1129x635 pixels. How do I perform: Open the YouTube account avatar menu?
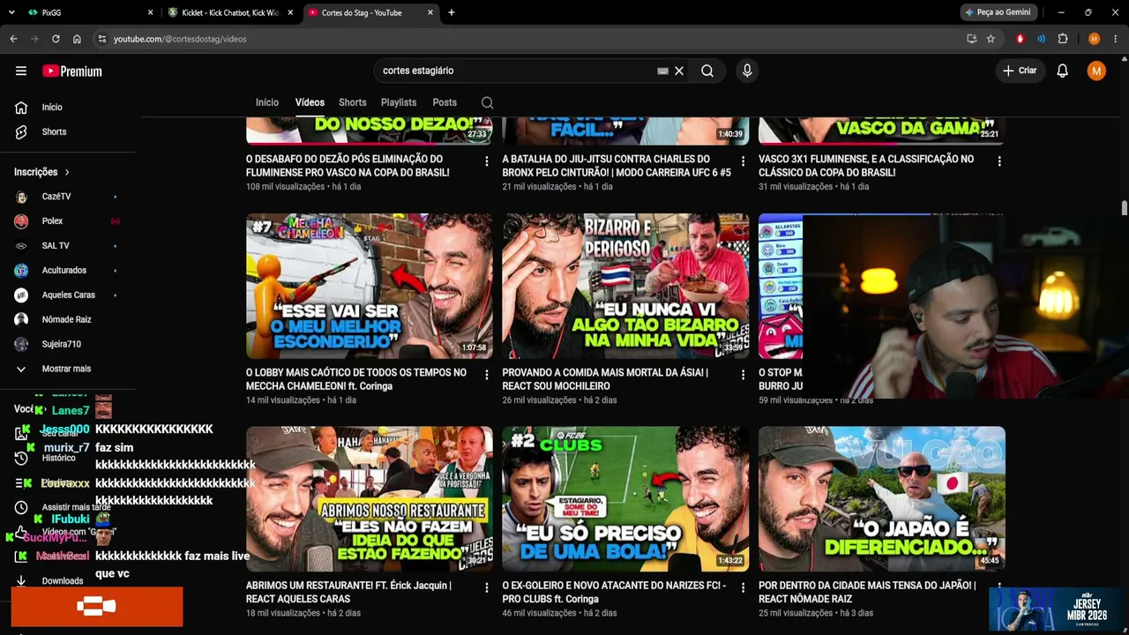(x=1096, y=71)
